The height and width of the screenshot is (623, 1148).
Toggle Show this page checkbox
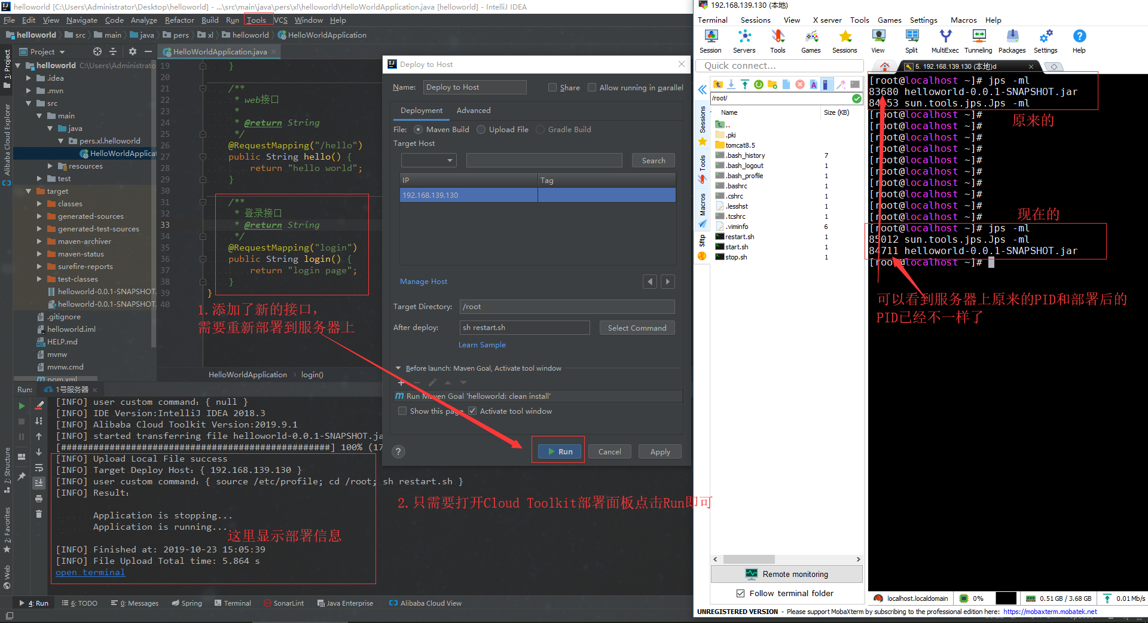(x=402, y=411)
